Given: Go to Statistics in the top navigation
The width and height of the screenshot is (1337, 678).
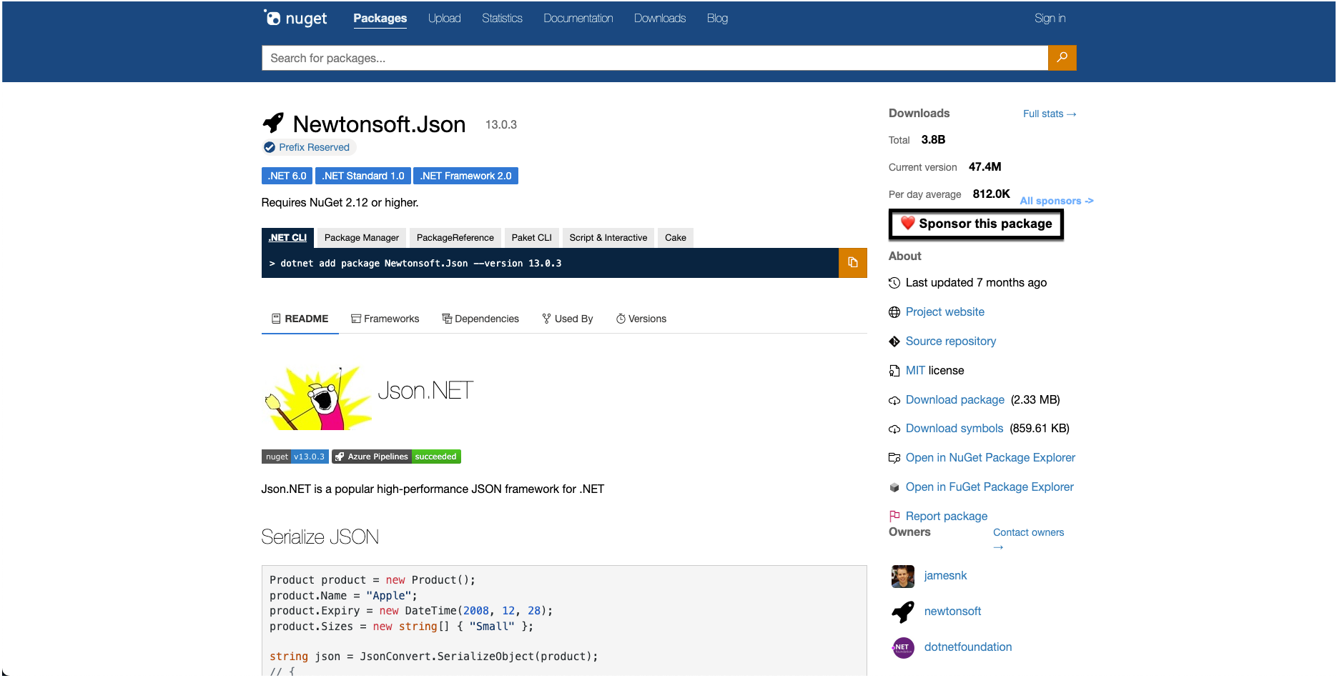Looking at the screenshot, I should coord(502,19).
